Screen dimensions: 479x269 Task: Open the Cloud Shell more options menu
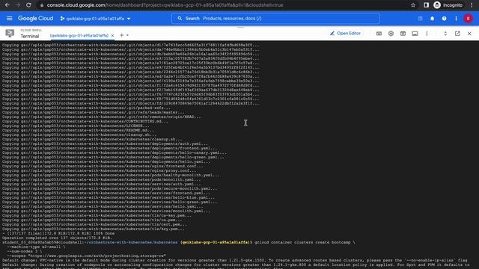[x=427, y=34]
